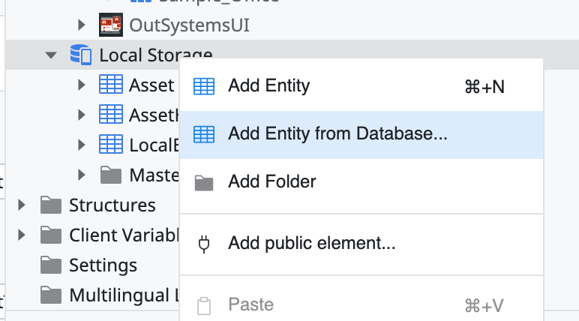This screenshot has width=579, height=321.
Task: Click the Add Entity table icon in menu
Action: (x=204, y=86)
